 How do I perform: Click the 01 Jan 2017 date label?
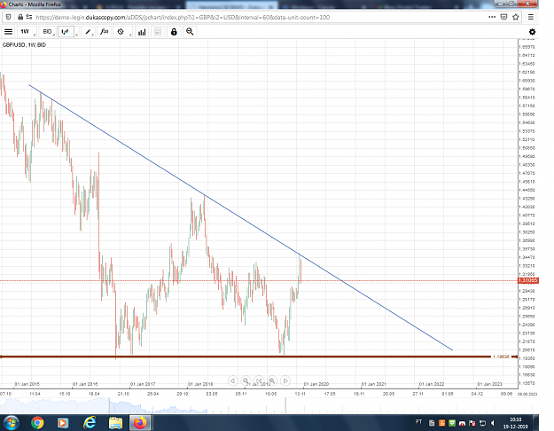[143, 384]
